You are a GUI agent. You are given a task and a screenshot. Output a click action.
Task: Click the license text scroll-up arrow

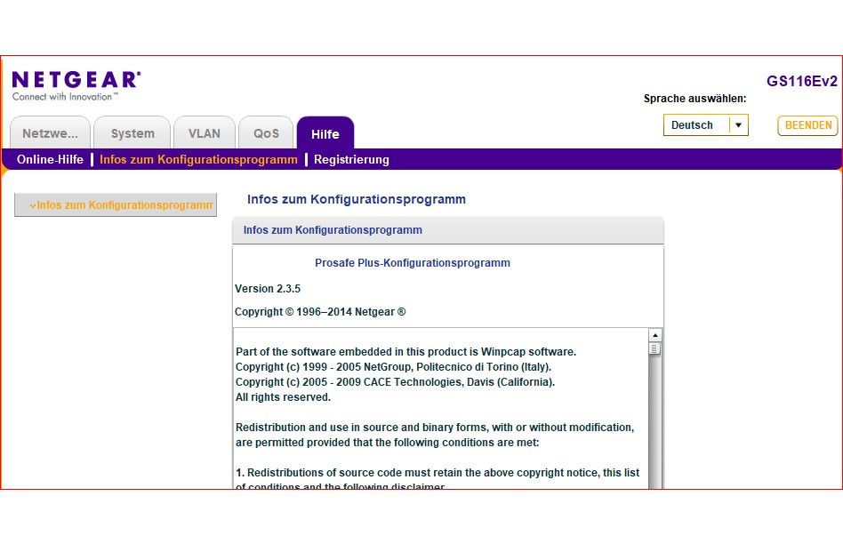click(654, 335)
